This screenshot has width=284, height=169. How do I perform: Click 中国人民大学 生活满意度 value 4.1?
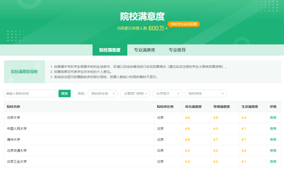(x=244, y=129)
